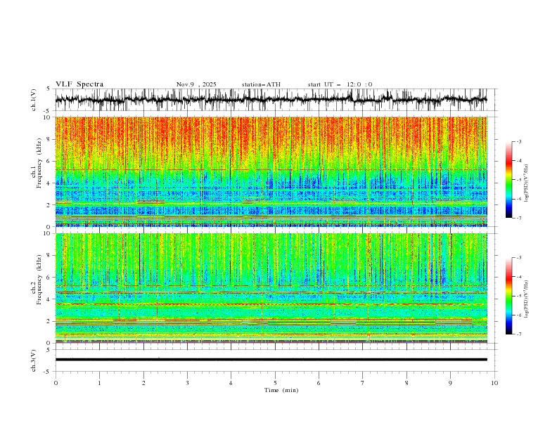Click the "5" tick on the time axis

pyautogui.click(x=275, y=383)
